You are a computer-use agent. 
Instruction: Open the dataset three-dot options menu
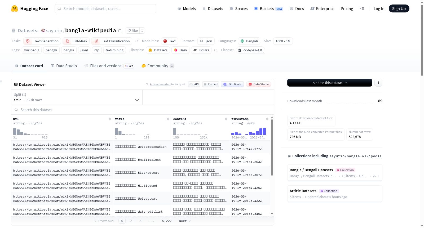click(x=378, y=83)
